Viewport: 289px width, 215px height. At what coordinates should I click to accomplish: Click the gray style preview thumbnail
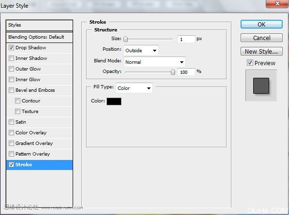pyautogui.click(x=261, y=86)
